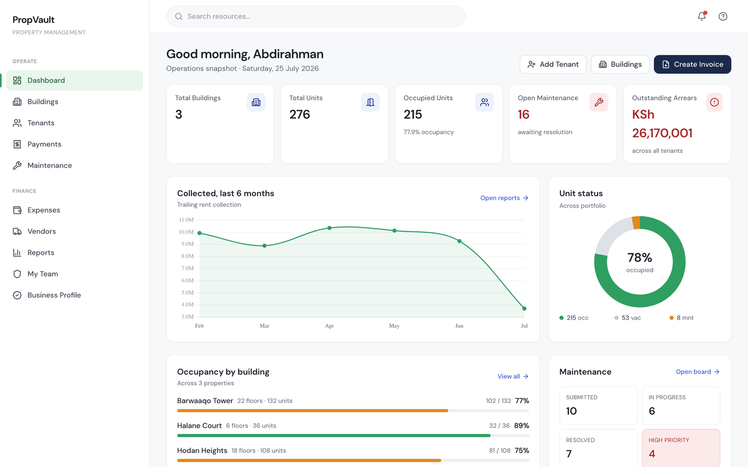Click the Add Tenant button
The width and height of the screenshot is (748, 467).
[553, 64]
